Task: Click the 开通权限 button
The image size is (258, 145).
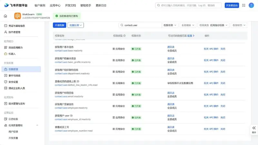Action: [59, 25]
